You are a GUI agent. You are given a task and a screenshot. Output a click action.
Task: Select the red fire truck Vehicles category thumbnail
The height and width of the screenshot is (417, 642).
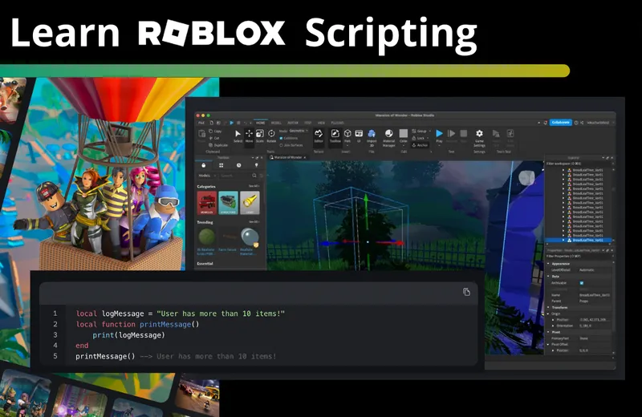(207, 203)
